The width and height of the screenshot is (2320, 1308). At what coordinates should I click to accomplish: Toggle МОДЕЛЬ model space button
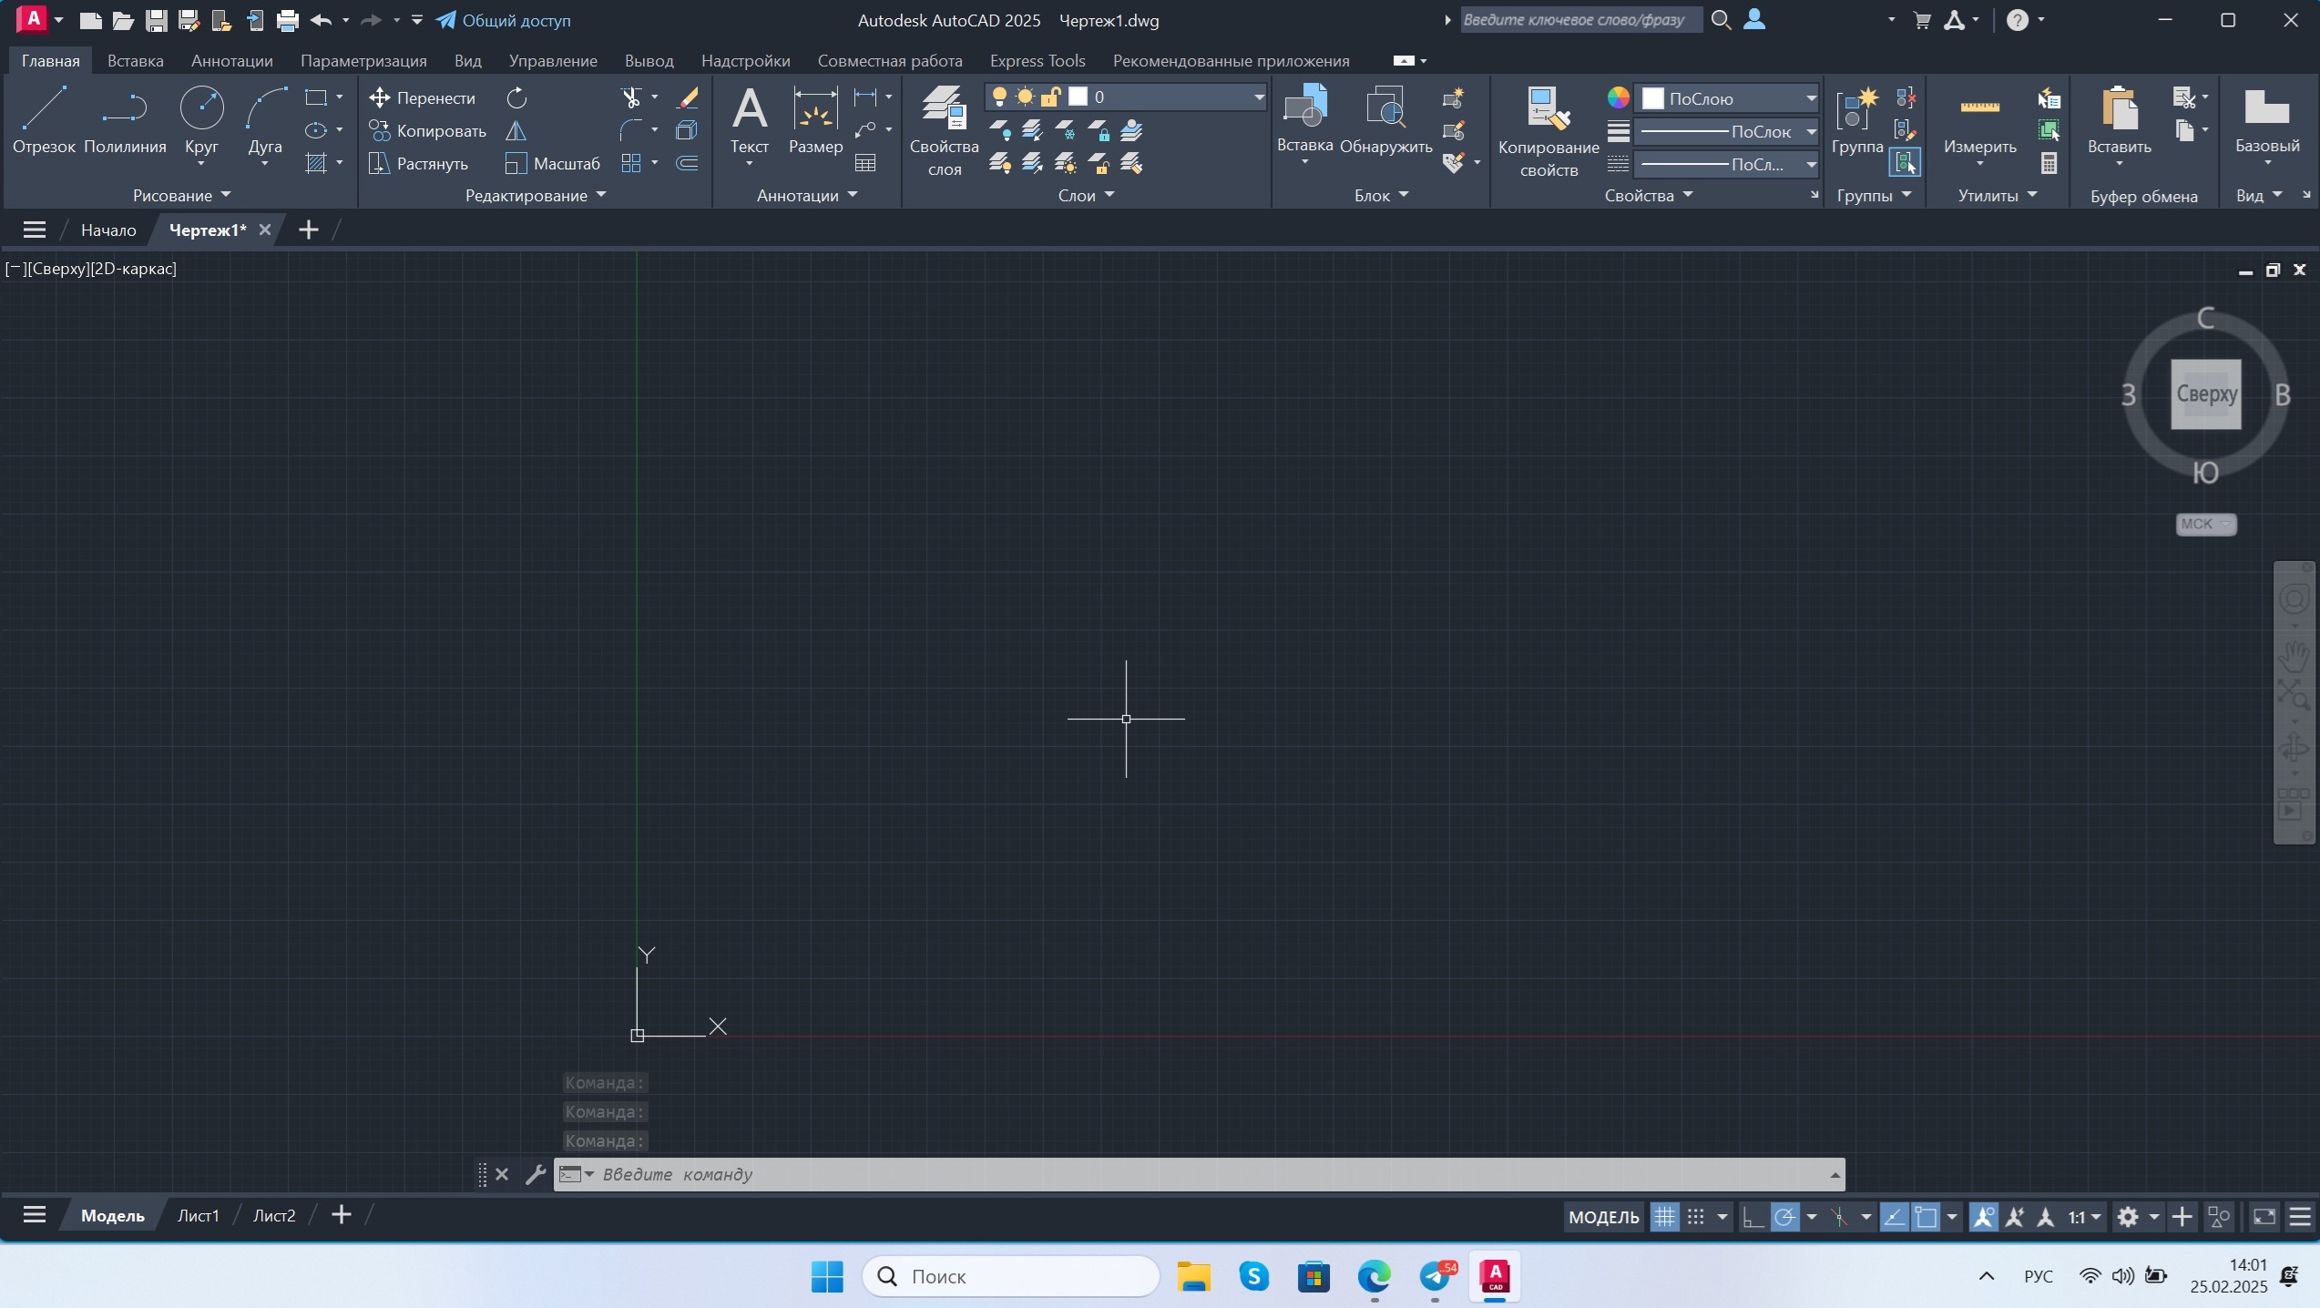pos(1603,1217)
